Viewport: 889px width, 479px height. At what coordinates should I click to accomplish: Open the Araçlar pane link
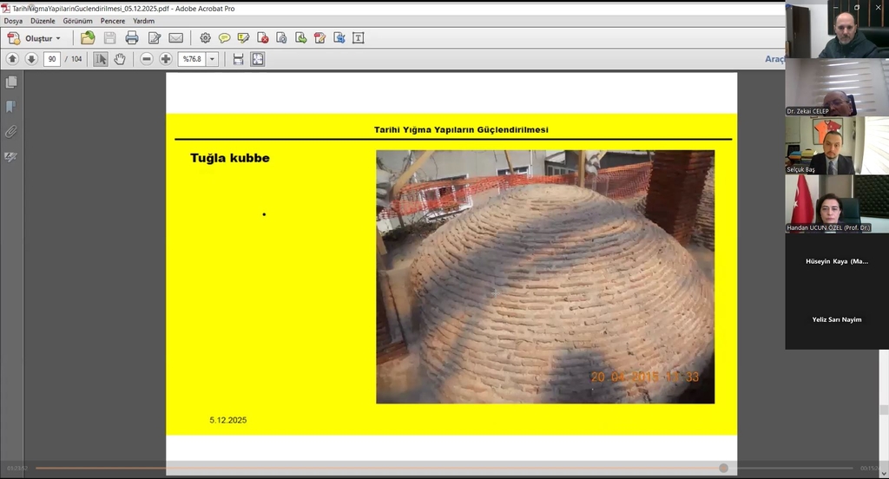774,59
